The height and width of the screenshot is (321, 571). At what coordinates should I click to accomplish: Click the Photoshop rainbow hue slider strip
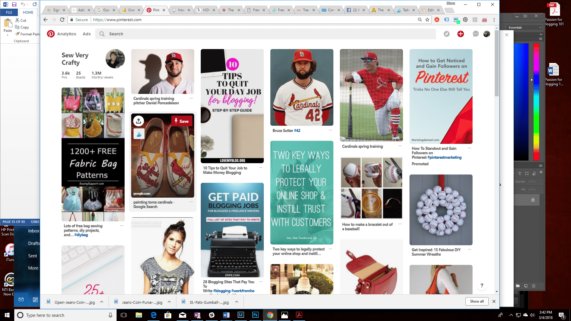point(536,102)
